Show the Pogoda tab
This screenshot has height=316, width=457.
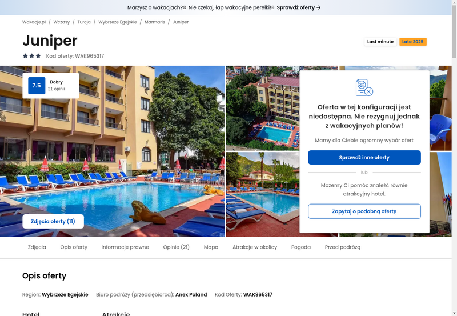coord(301,247)
